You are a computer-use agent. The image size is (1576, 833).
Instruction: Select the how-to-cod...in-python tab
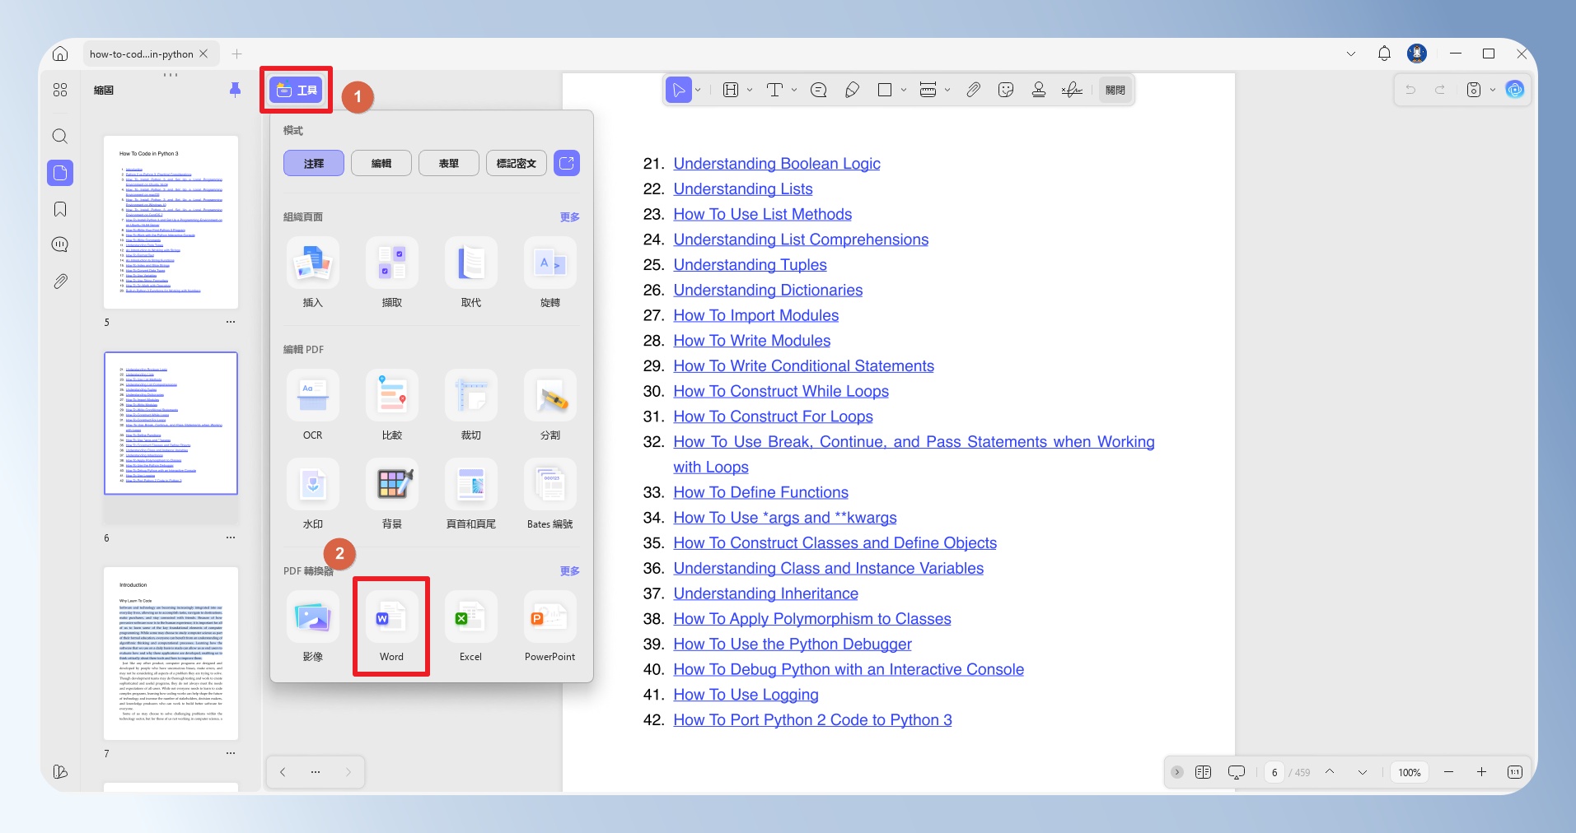142,54
